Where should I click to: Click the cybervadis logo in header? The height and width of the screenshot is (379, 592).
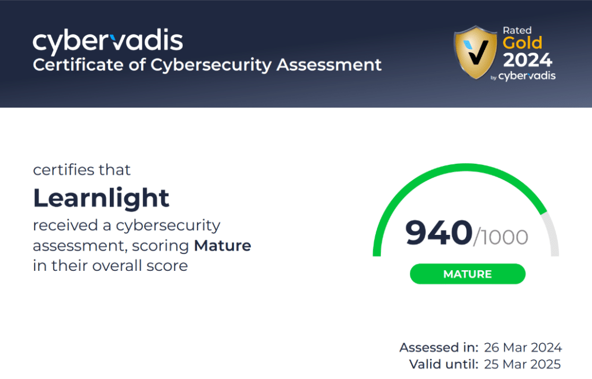tap(108, 41)
